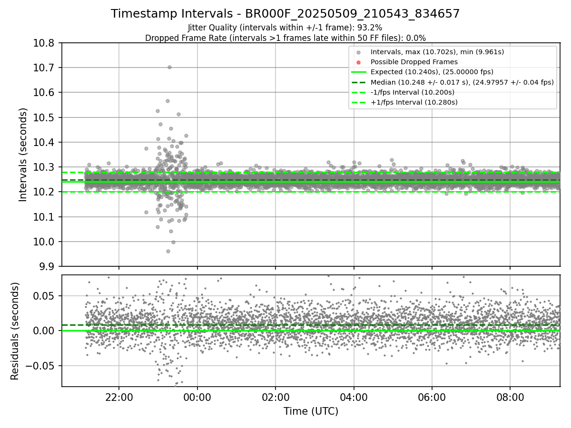Screen dimensions: 571x428
Task: Click the lowest outlier point near 9.96 seconds
Action: 168,251
